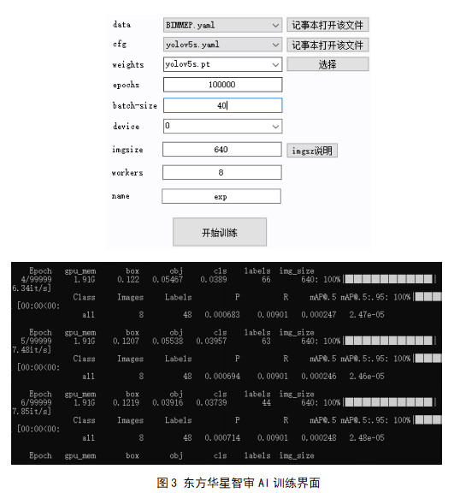Start training with 开始训练 button
The height and width of the screenshot is (493, 460).
click(x=220, y=232)
